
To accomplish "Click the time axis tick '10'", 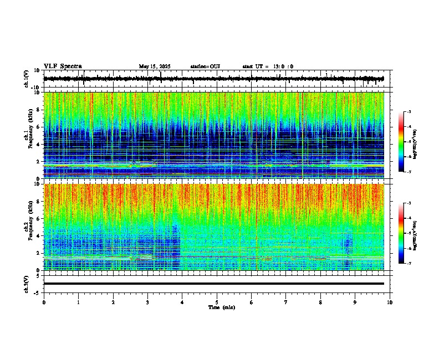I will [390, 302].
